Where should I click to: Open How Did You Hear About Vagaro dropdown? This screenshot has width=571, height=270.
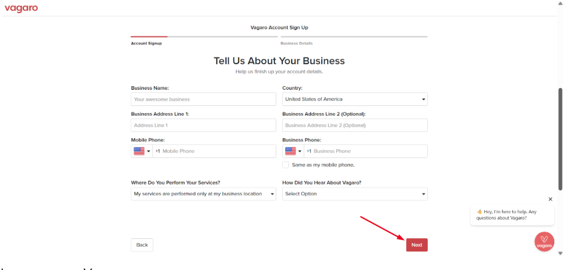[x=355, y=194]
